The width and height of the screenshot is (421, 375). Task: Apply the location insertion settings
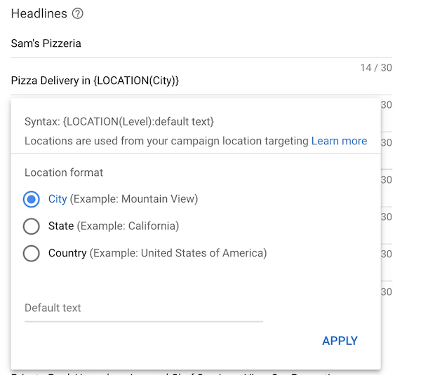pyautogui.click(x=340, y=341)
